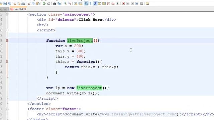Image resolution: width=214 pixels, height=120 pixels.
Task: Toggle the Word Wrap toolbar button
Action: [x=86, y=4]
